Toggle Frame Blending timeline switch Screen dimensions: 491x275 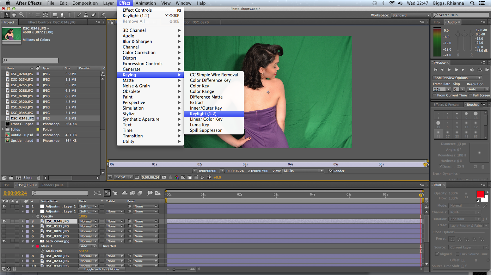(133, 193)
